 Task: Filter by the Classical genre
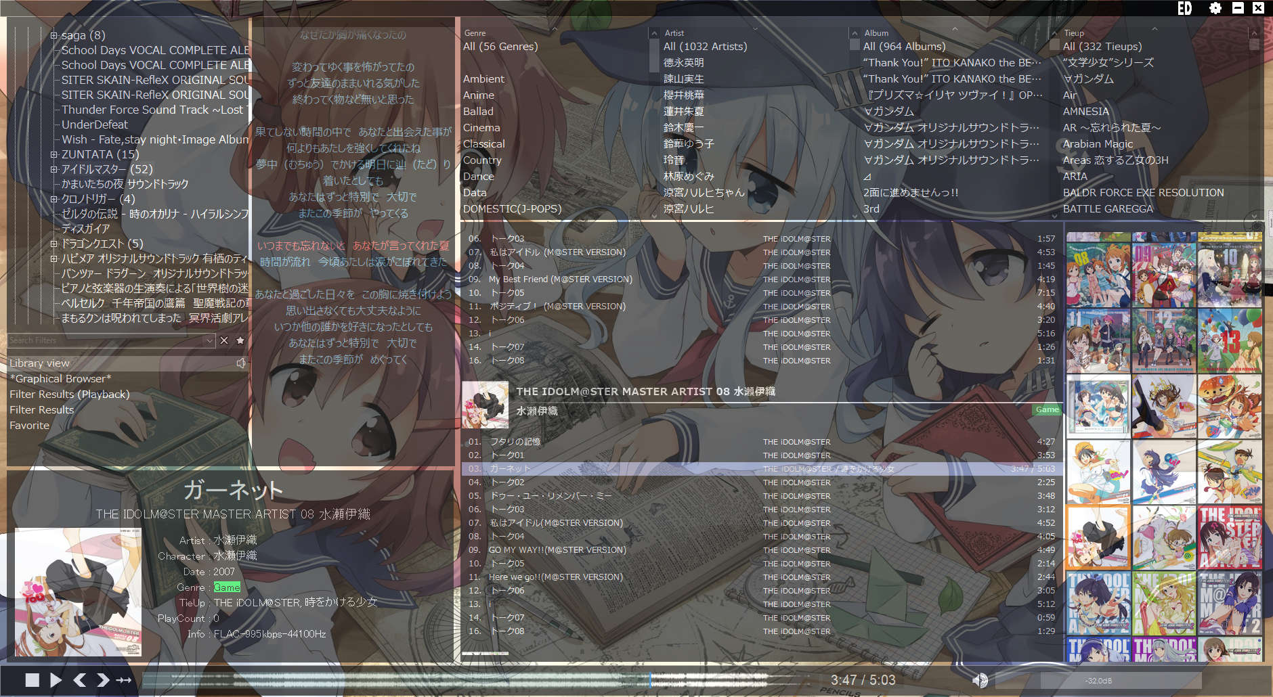coord(484,144)
